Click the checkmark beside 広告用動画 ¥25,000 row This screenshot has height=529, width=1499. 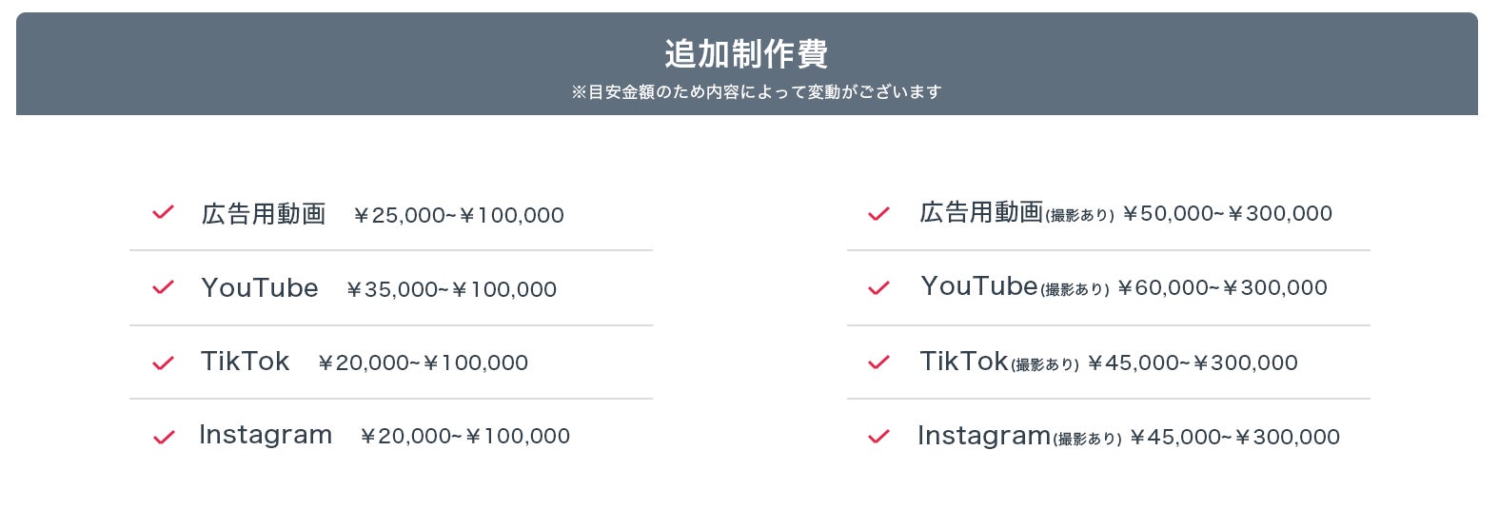163,212
